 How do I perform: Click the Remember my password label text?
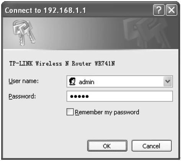point(107,112)
